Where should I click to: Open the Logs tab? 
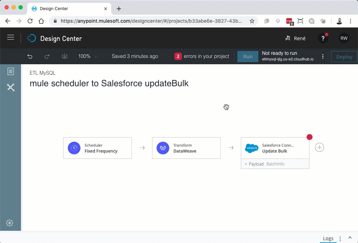point(328,238)
